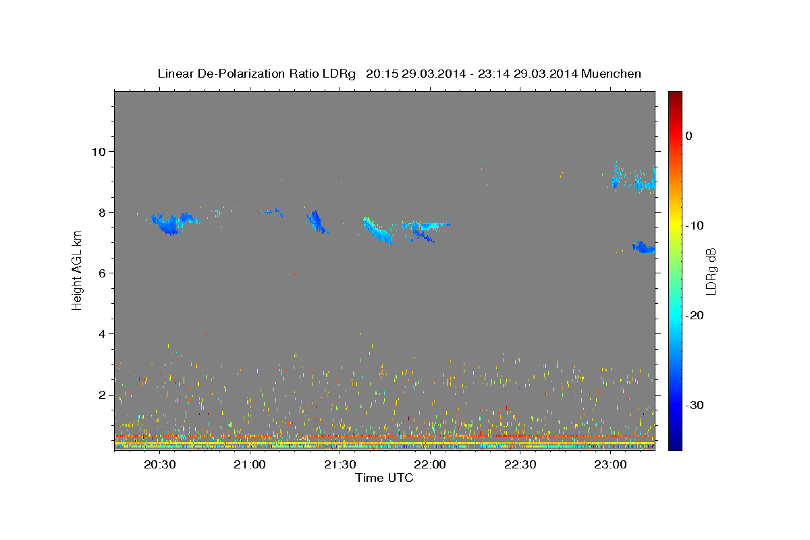Click the 'Height AGL km' axis label

click(x=78, y=271)
